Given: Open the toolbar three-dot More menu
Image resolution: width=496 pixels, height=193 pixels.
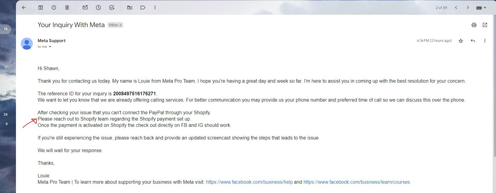Looking at the screenshot, I should [x=155, y=8].
